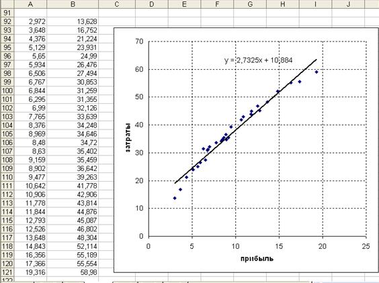Screen dimensions: 379x283
Task: Select column H header
Action: [x=283, y=4]
